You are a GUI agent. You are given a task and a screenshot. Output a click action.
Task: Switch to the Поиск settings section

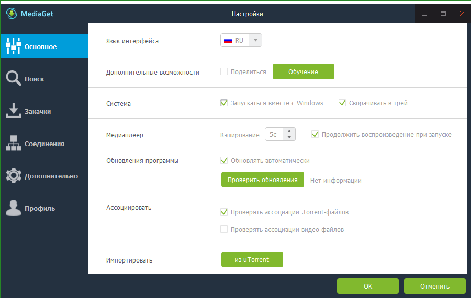[44, 79]
